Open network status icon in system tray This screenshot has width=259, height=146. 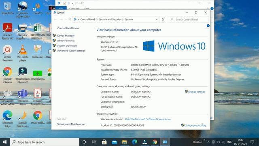pos(223,142)
